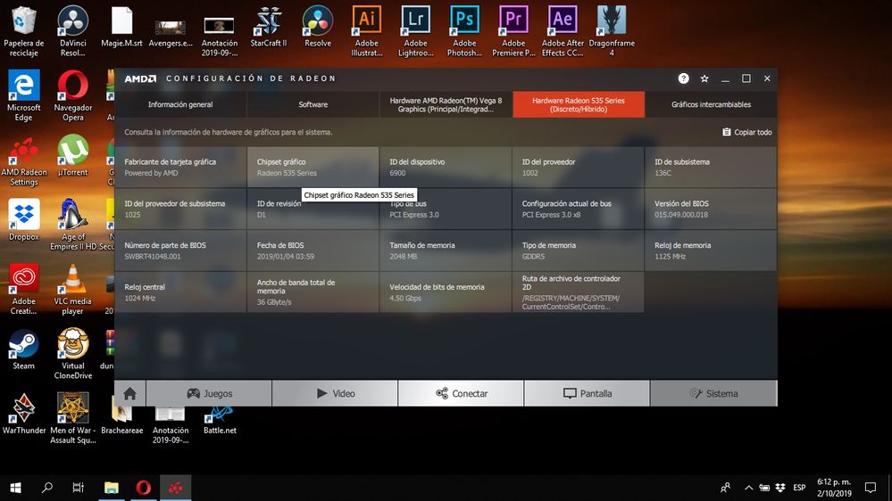Select the ID del dispositivo 6900 cell
The image size is (892, 501).
446,167
